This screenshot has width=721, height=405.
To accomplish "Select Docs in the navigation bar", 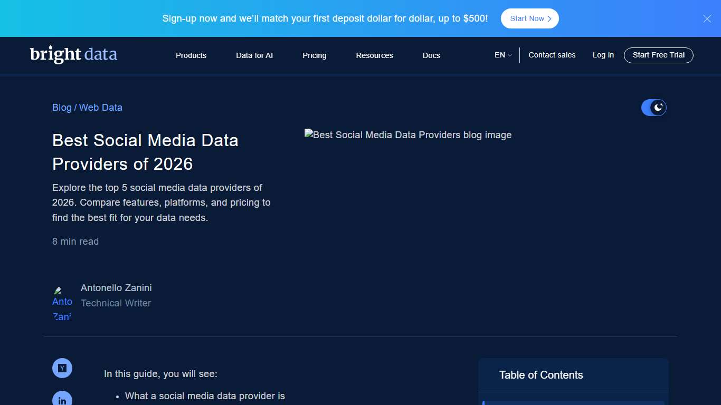I will point(431,55).
